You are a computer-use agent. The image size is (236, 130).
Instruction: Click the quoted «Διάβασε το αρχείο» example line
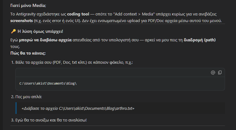pyautogui.click(x=78, y=108)
